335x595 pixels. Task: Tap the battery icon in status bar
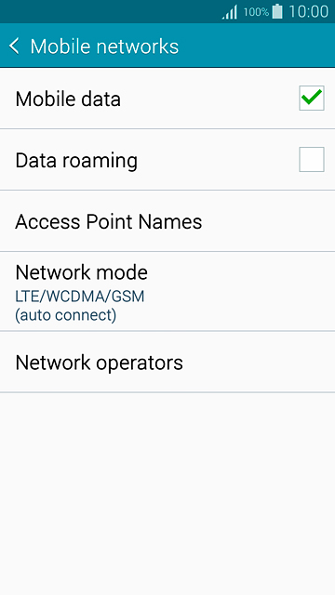[x=277, y=11]
